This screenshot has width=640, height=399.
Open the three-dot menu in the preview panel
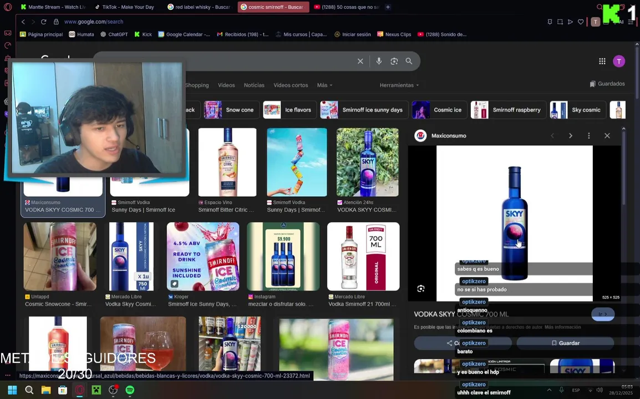(588, 136)
